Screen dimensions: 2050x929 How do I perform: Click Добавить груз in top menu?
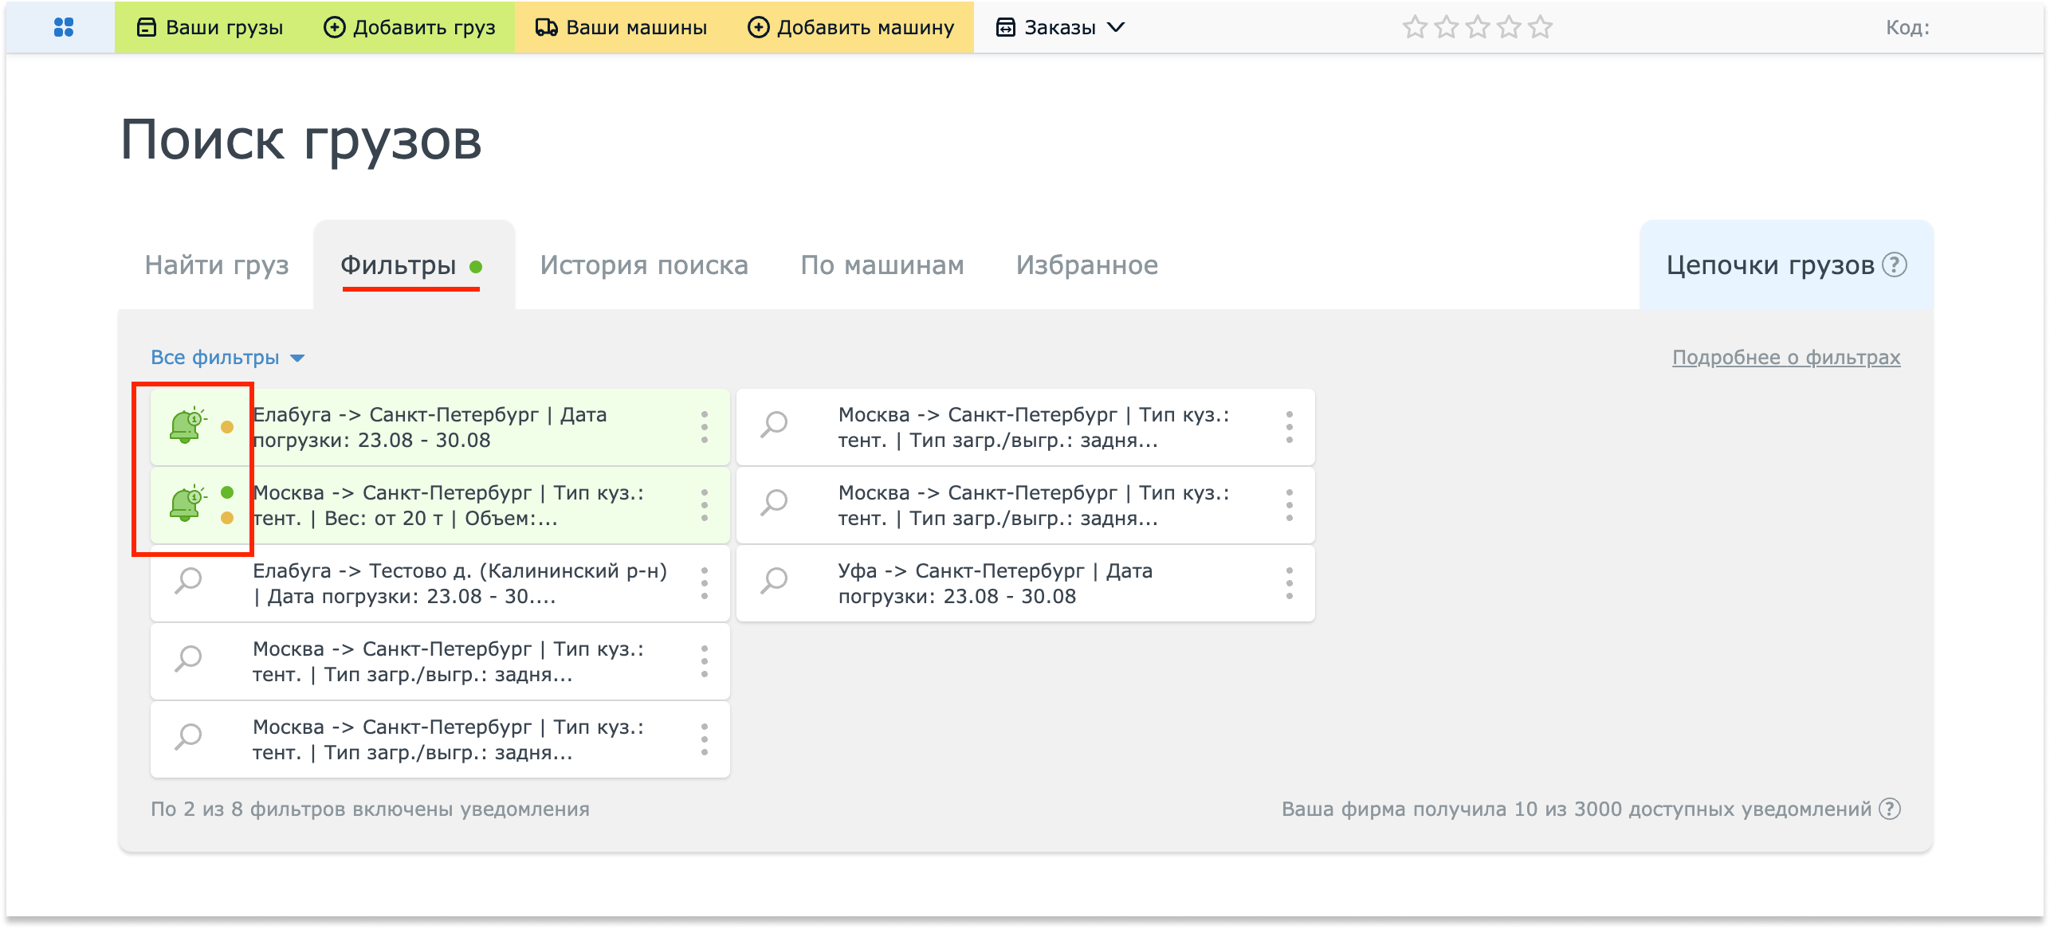[x=409, y=27]
